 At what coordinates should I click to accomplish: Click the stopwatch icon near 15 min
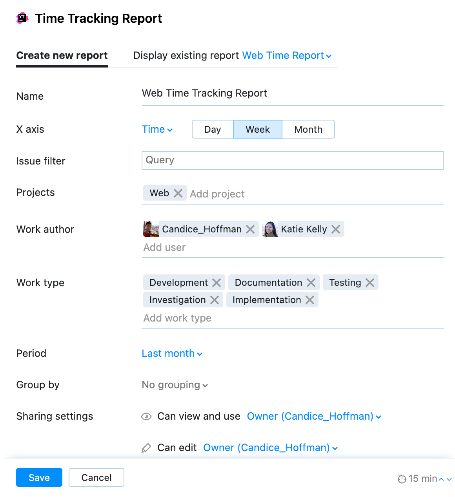click(x=401, y=479)
